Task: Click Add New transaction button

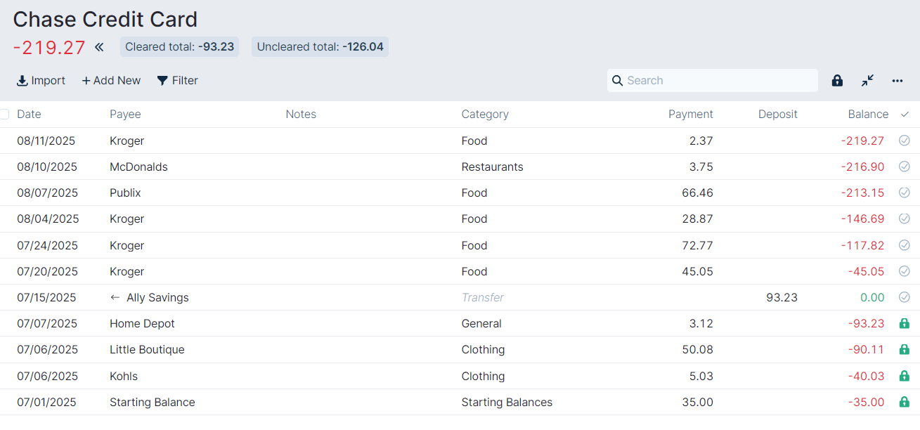Action: tap(111, 81)
